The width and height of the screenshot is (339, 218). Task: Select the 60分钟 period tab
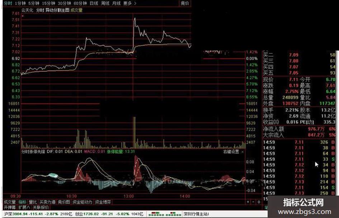coord(80,4)
